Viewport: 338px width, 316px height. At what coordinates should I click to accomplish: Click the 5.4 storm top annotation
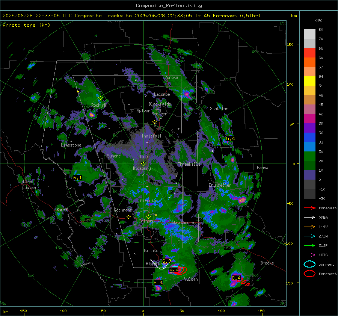(231, 139)
